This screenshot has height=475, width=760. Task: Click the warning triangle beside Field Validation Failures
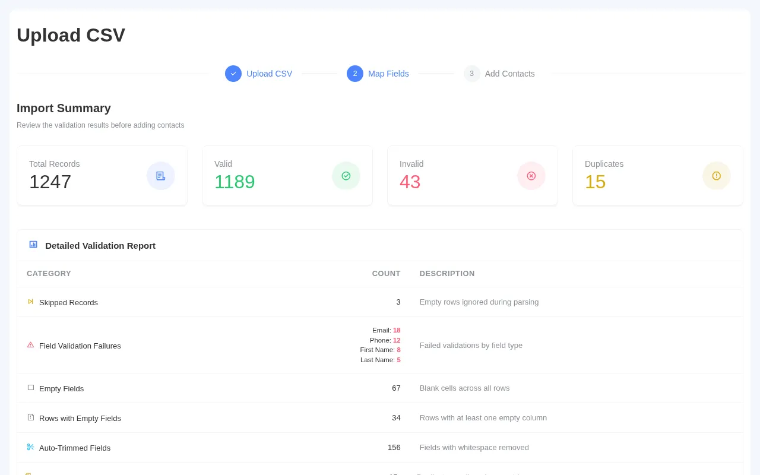click(x=31, y=345)
